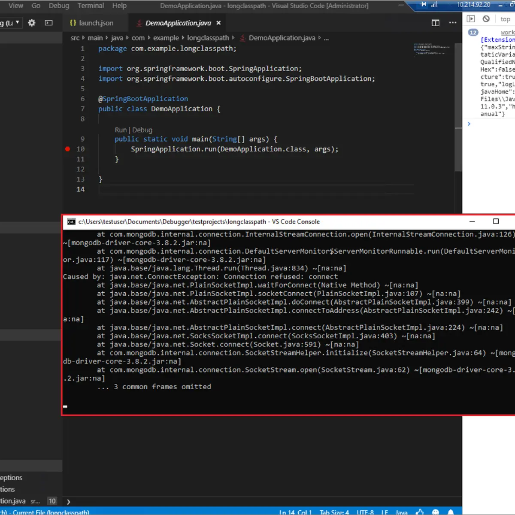515x515 pixels.
Task: Open the Terminal menu
Action: click(x=91, y=6)
